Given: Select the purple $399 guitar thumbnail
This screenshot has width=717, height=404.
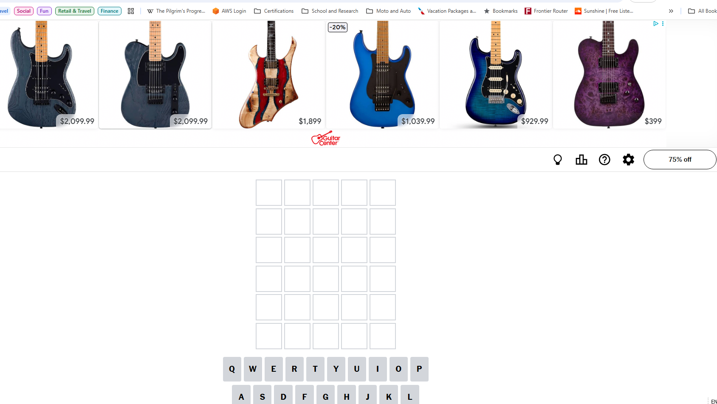Looking at the screenshot, I should tap(609, 74).
